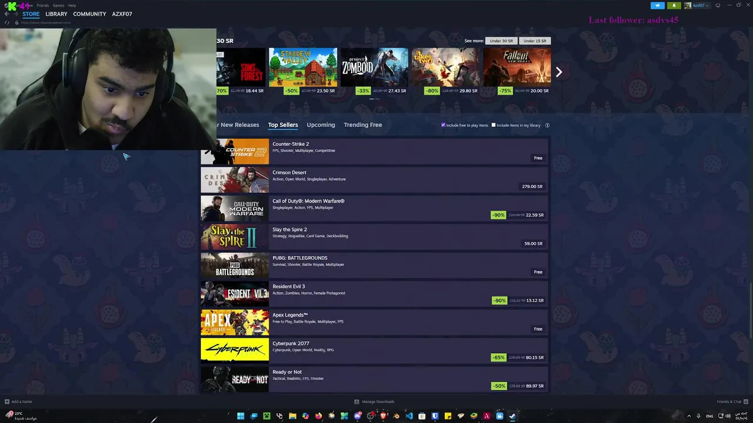This screenshot has width=753, height=423.
Task: Advance the carousel with right arrow
Action: pos(559,72)
